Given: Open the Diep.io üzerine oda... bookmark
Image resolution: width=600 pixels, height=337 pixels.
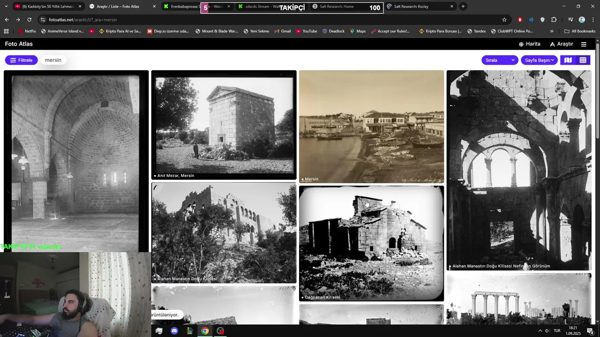Looking at the screenshot, I should 168,31.
